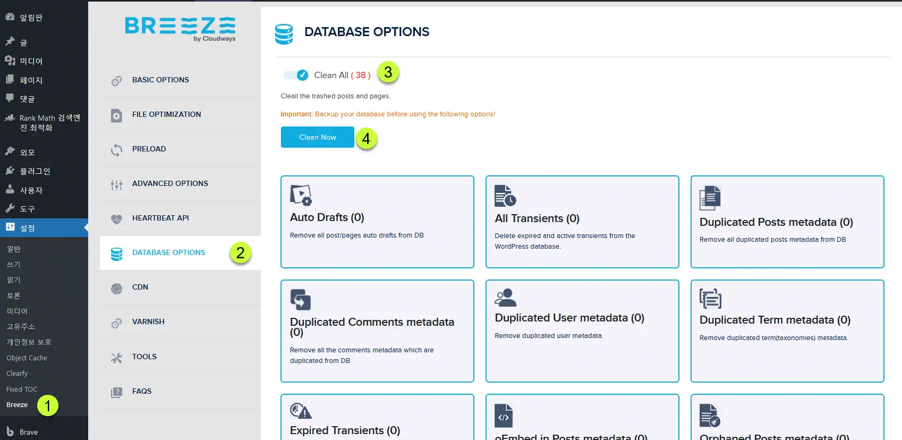This screenshot has height=440, width=902.
Task: Select the All Transients option card
Action: [582, 222]
